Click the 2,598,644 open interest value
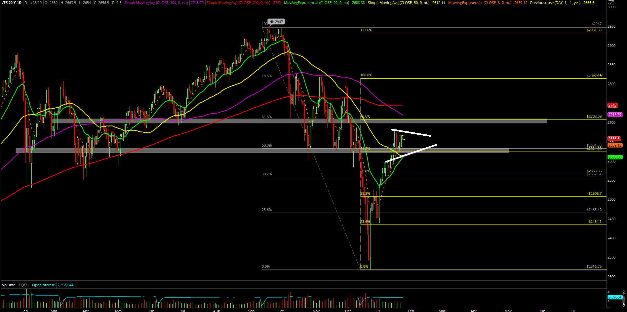 [x=65, y=285]
